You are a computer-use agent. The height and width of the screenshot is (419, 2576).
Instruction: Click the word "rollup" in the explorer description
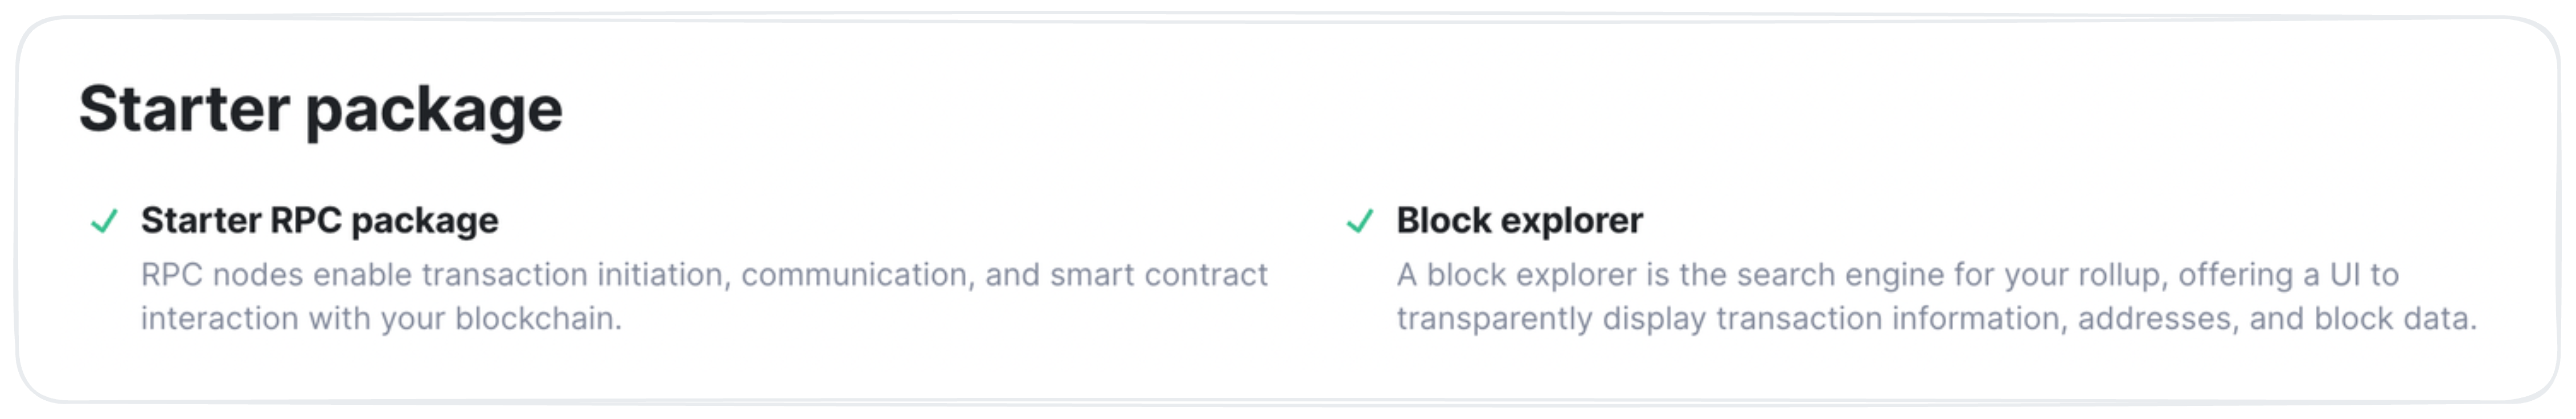point(2123,275)
